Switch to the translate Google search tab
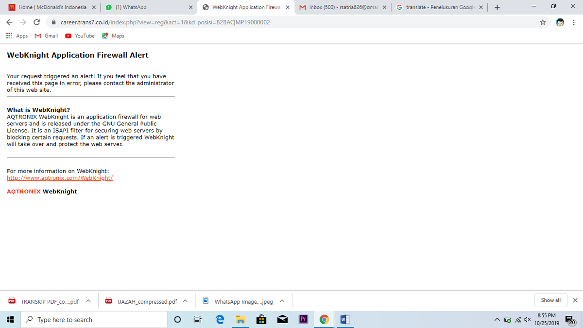Image resolution: width=583 pixels, height=328 pixels. click(439, 7)
